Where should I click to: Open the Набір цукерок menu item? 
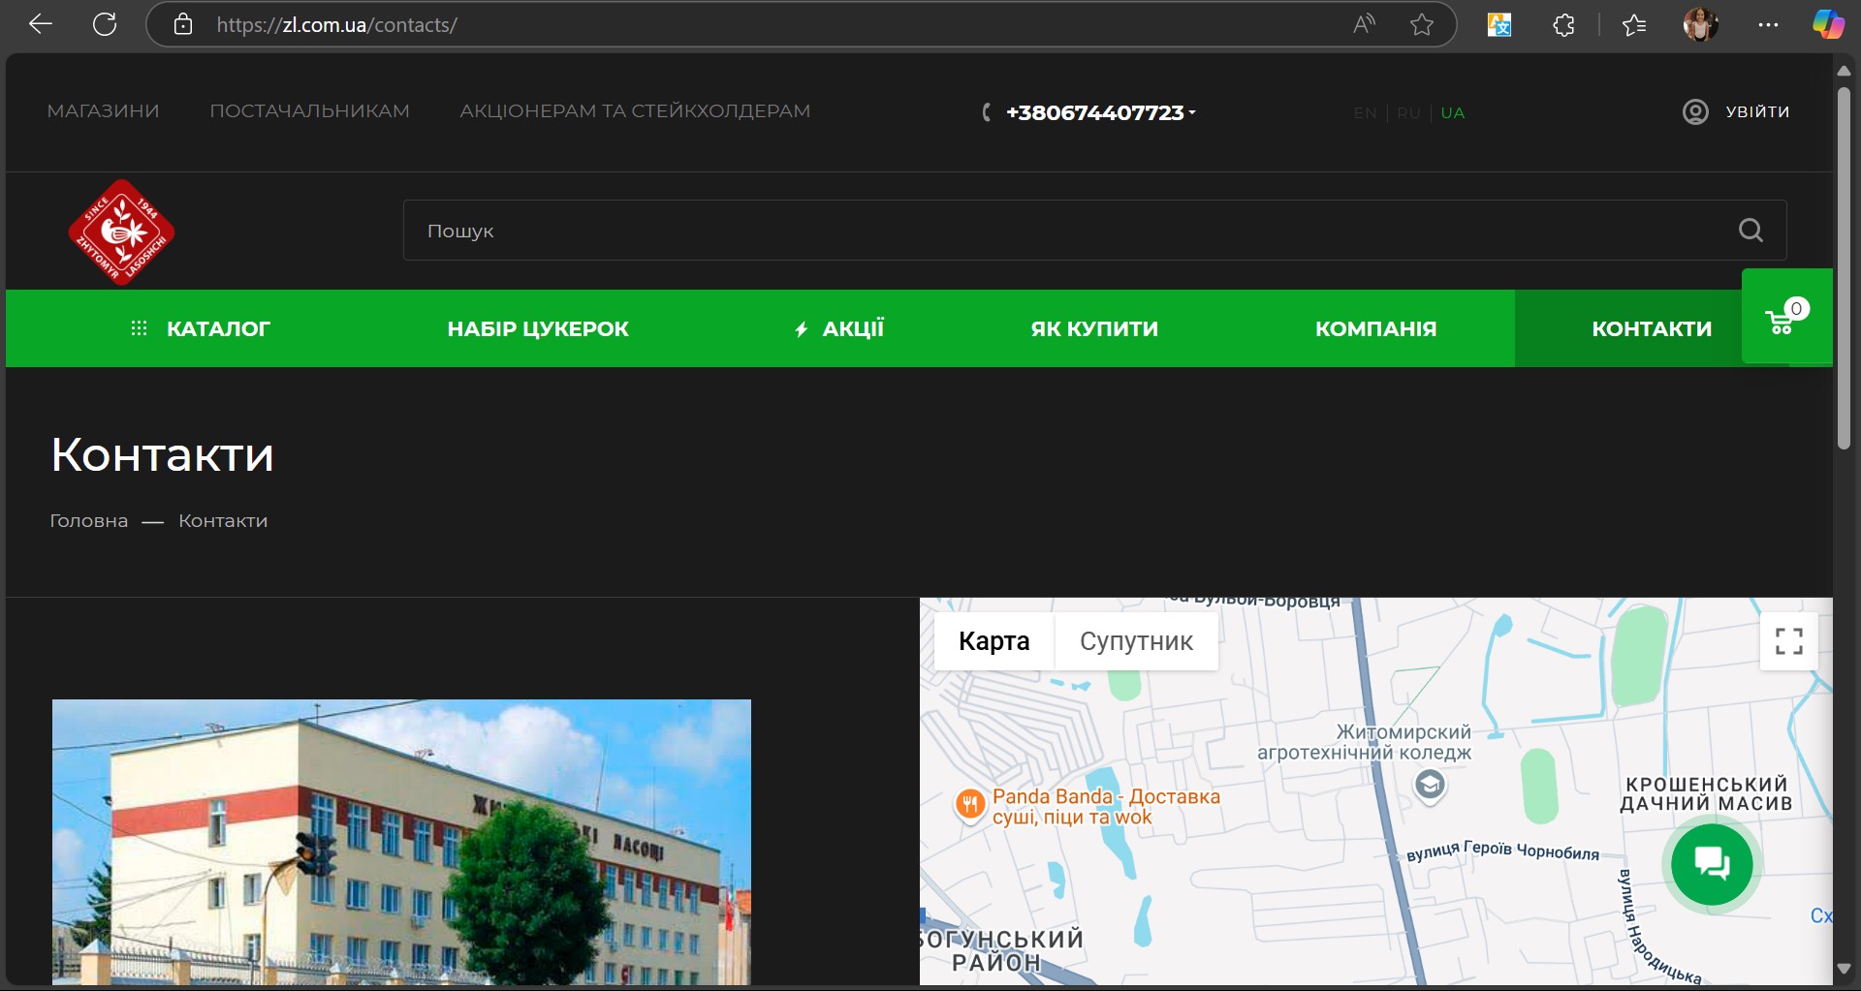coord(538,329)
